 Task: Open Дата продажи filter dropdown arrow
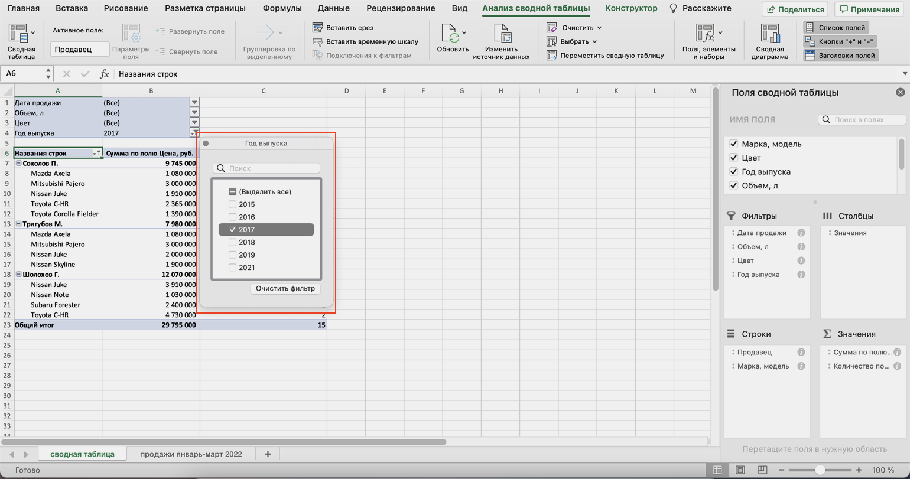tap(194, 103)
